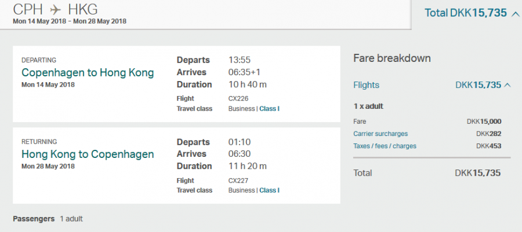This screenshot has width=522, height=232.
Task: Open the Carrier surcharges link
Action: pyautogui.click(x=380, y=134)
